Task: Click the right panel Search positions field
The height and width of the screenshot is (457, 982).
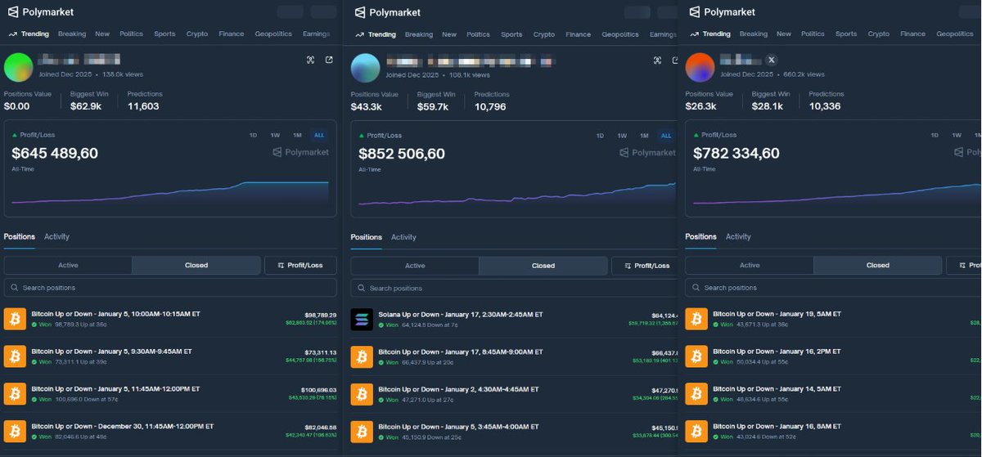Action: (x=833, y=288)
